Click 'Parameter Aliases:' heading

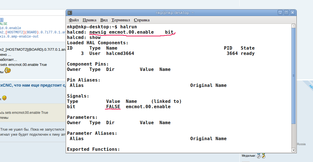tap(92, 133)
